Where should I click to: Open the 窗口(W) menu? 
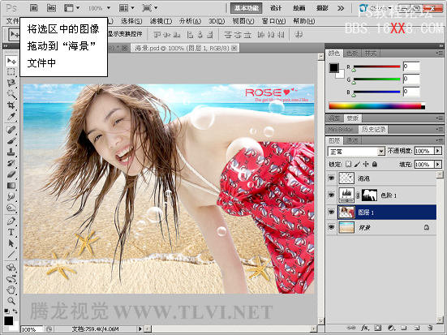click(x=273, y=21)
